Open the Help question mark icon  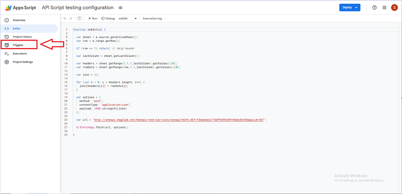pyautogui.click(x=374, y=8)
